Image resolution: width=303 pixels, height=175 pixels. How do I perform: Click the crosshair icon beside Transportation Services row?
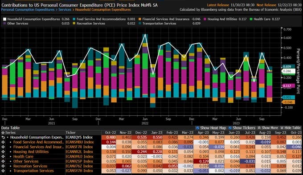coord(3,171)
